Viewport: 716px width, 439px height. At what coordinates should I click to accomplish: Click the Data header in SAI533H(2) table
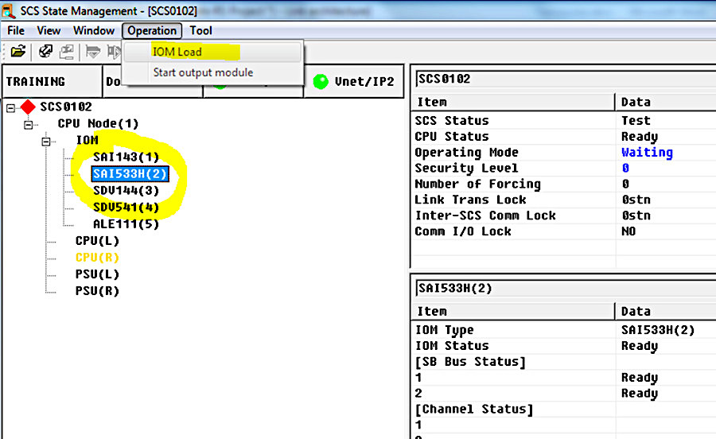tap(666, 311)
